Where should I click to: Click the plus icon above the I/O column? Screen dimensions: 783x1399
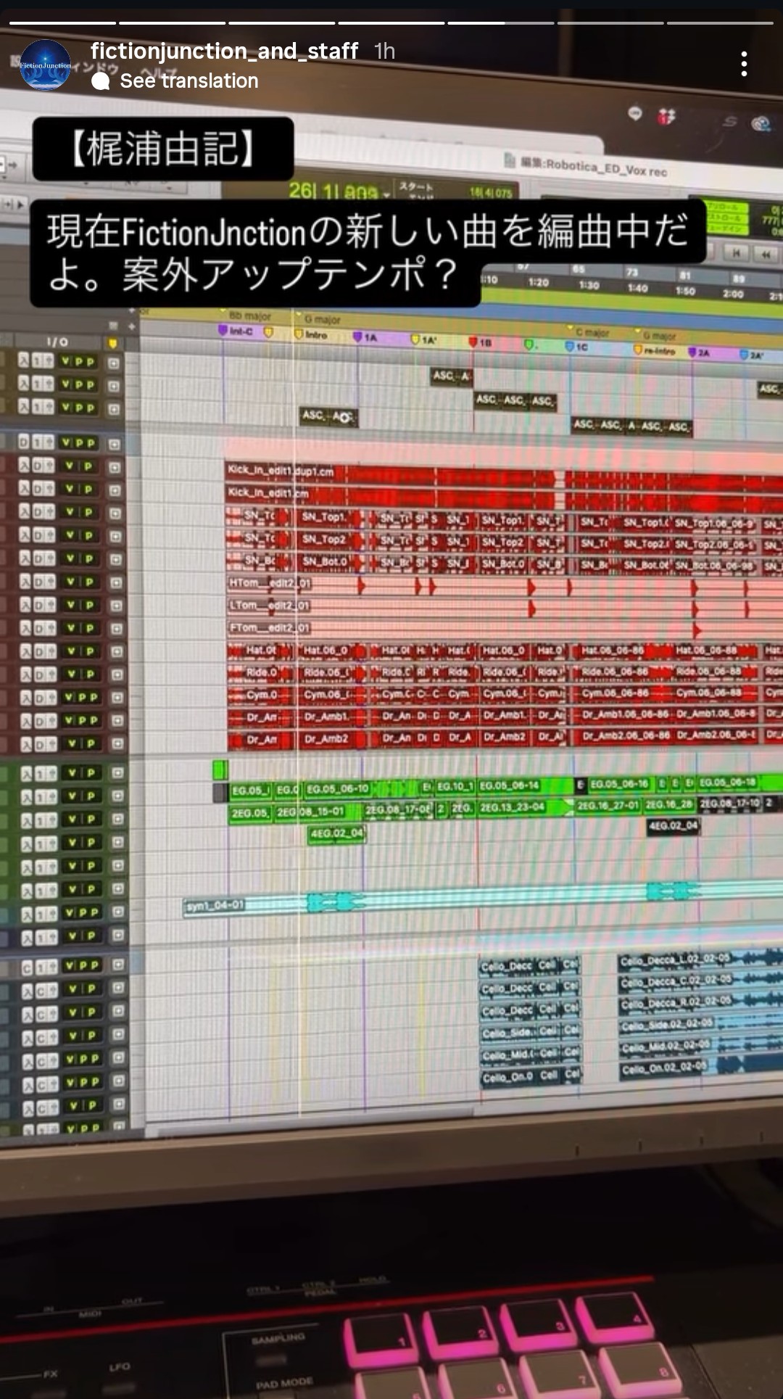[131, 326]
